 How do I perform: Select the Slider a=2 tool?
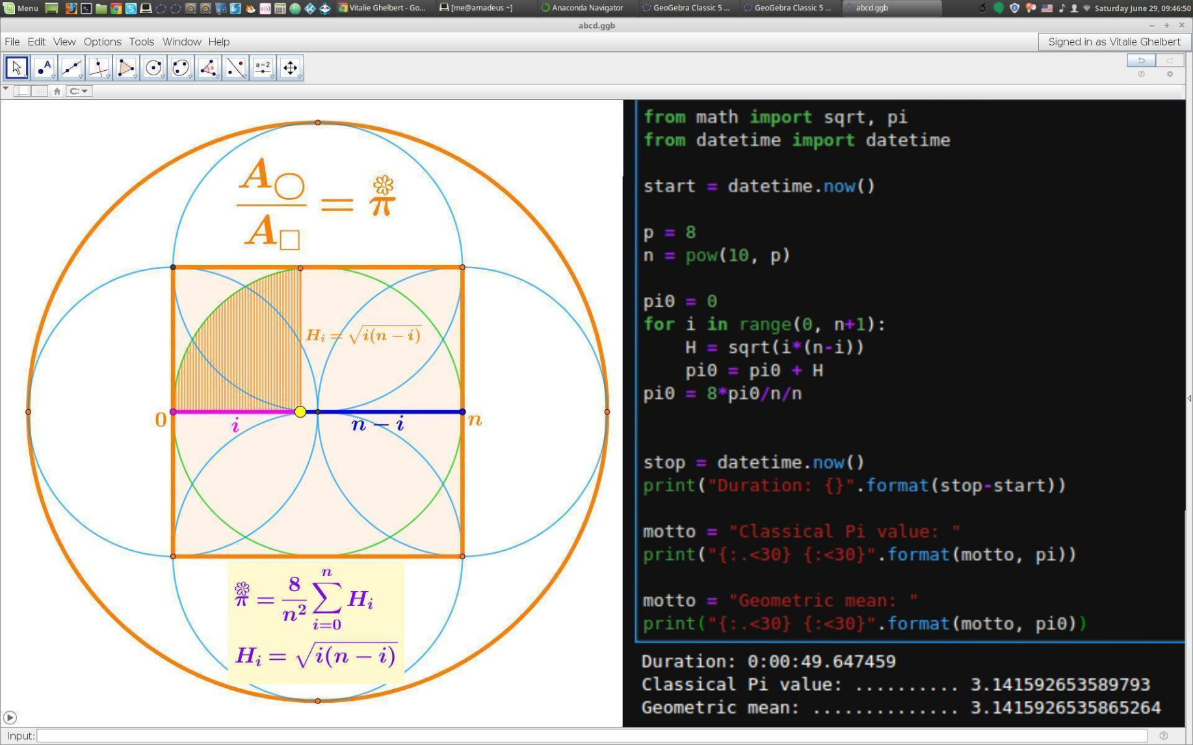(262, 68)
